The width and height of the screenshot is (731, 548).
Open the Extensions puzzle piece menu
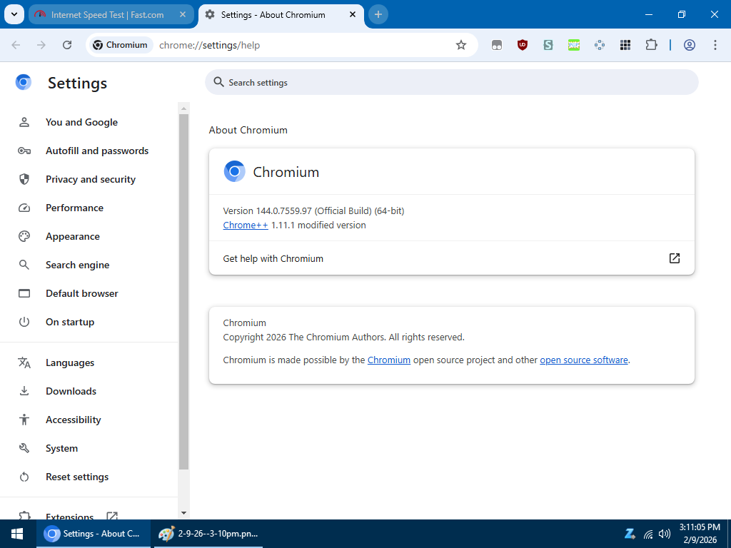pyautogui.click(x=651, y=45)
